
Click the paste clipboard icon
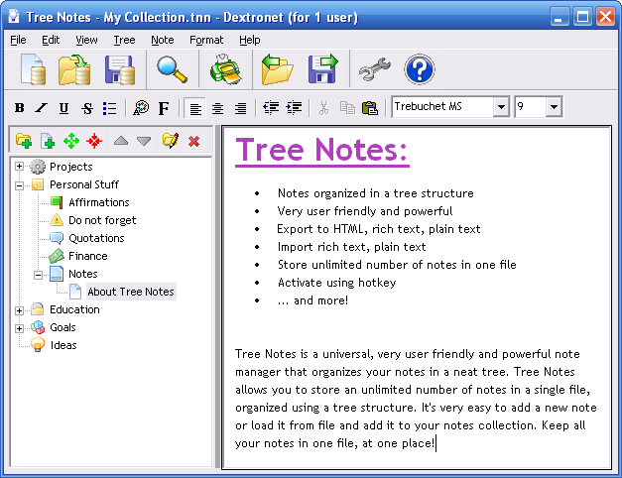pos(369,107)
